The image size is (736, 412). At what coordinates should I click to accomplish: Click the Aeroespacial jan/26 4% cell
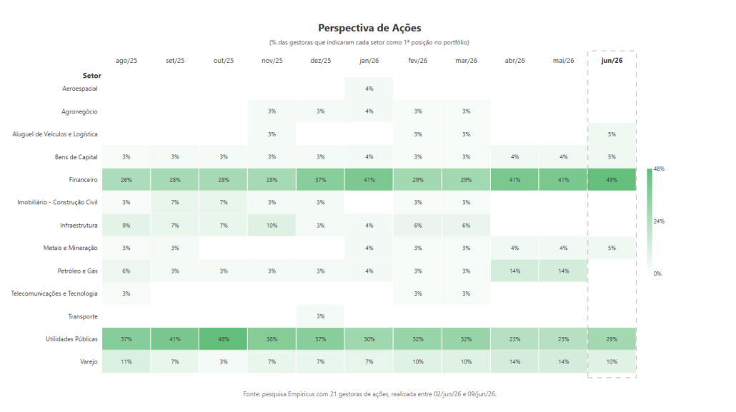click(x=369, y=89)
